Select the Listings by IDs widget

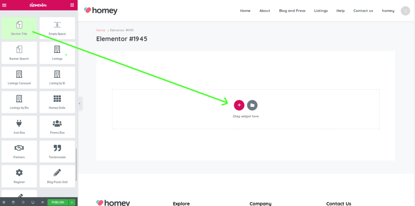pos(19,102)
